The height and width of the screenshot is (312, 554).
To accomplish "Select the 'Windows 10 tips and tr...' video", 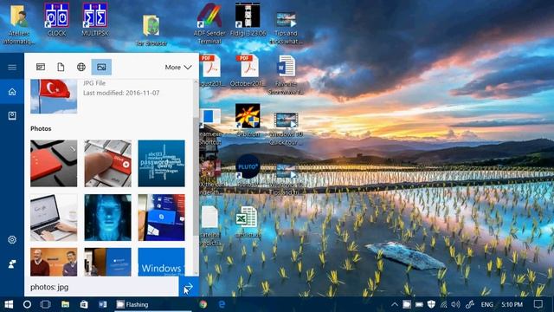I will point(286,179).
